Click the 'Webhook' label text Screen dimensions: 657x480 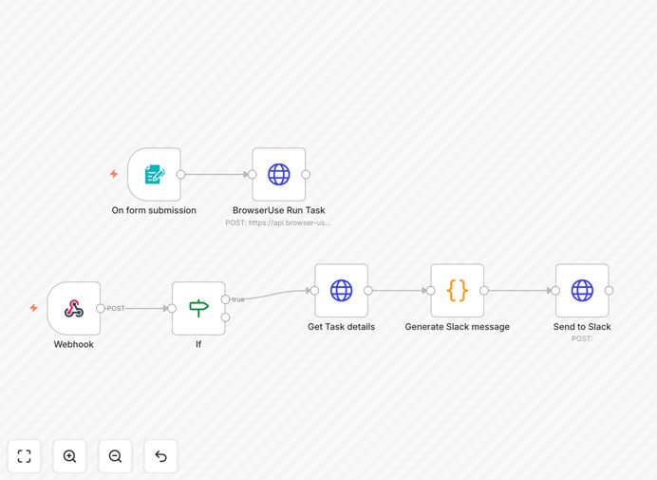tap(74, 344)
